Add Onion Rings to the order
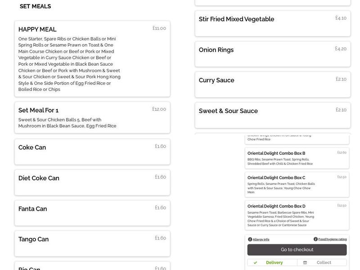The image size is (360, 270). [x=273, y=54]
